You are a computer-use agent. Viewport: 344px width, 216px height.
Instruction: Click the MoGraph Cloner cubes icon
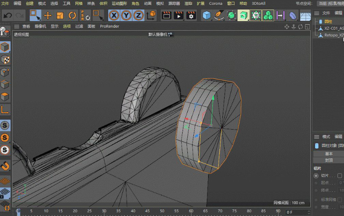click(x=268, y=16)
